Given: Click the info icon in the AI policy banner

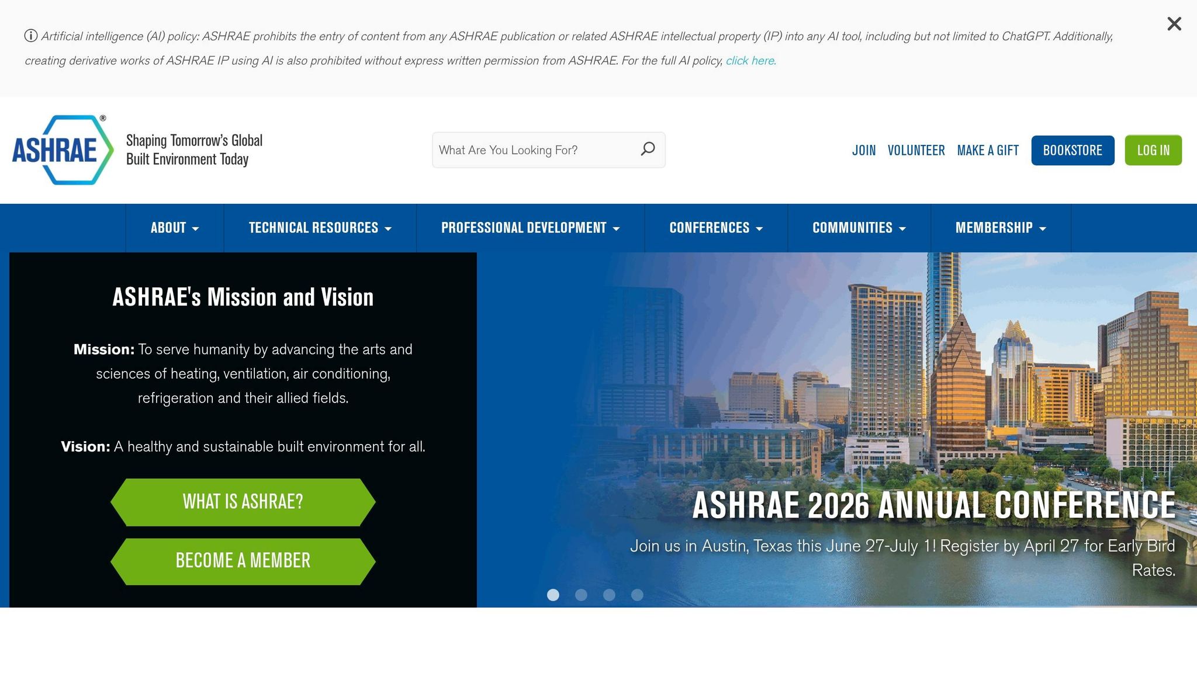Looking at the screenshot, I should click(x=30, y=36).
